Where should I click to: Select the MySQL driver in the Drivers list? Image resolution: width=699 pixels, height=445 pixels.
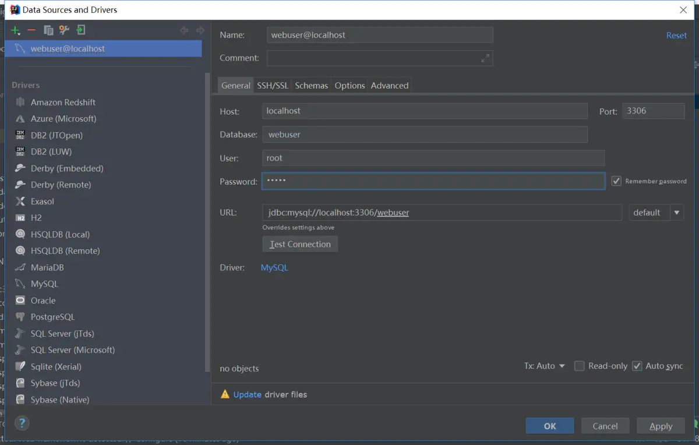(x=43, y=284)
